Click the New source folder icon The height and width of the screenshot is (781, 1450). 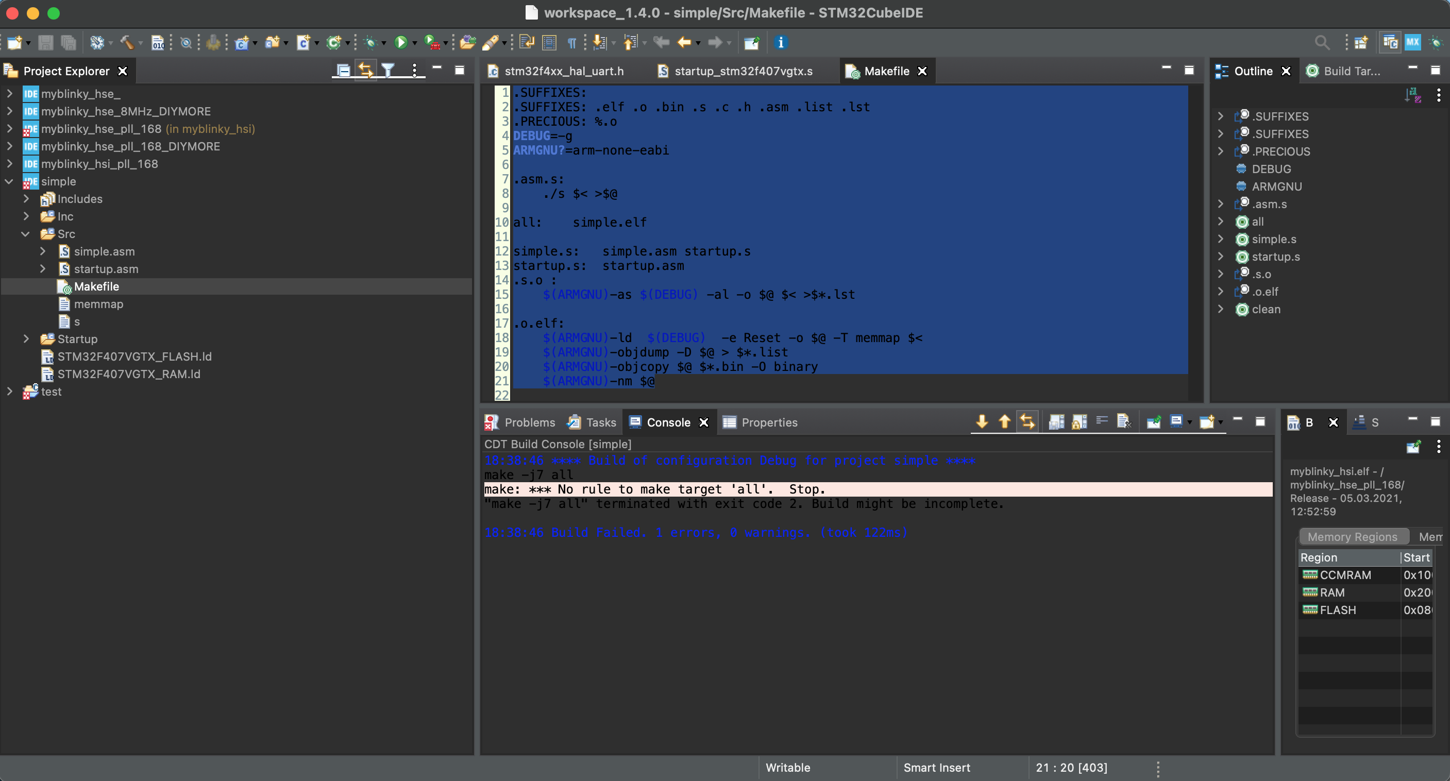pos(273,42)
